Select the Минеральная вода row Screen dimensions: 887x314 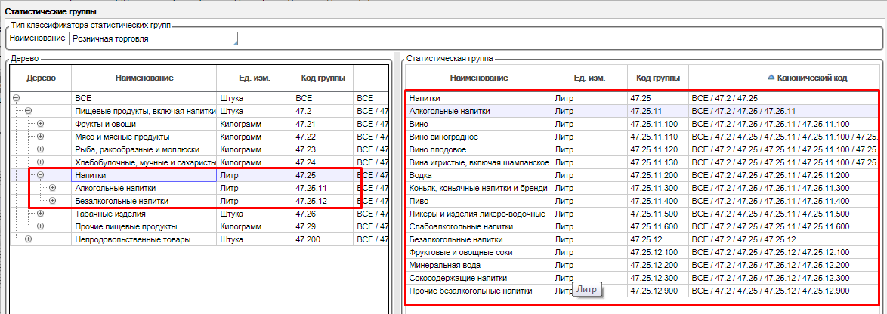coord(477,265)
